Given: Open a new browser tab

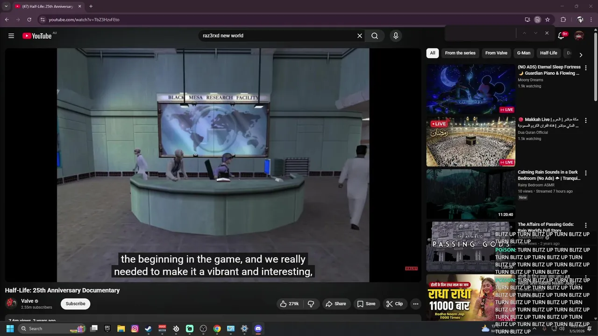Looking at the screenshot, I should pyautogui.click(x=91, y=7).
